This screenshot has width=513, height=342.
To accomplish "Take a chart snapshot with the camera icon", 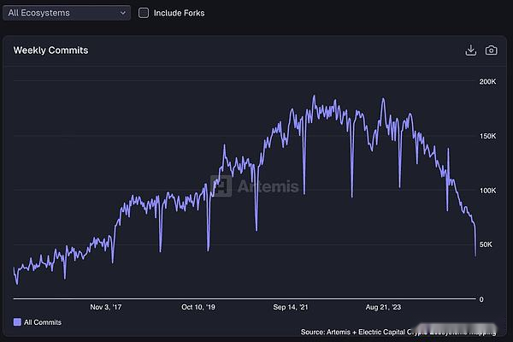I will click(491, 50).
